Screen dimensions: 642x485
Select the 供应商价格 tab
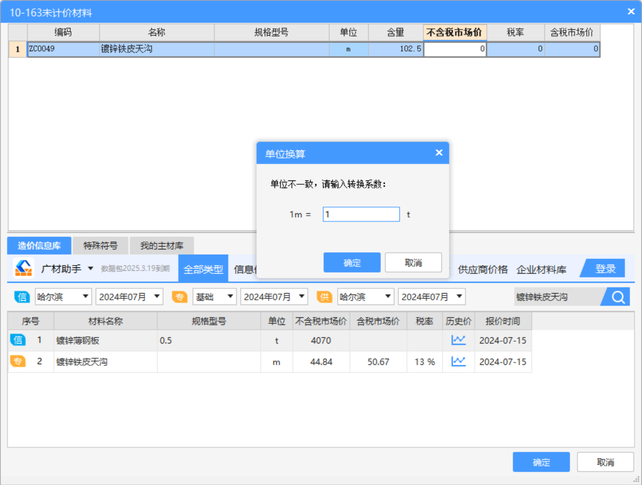click(483, 269)
